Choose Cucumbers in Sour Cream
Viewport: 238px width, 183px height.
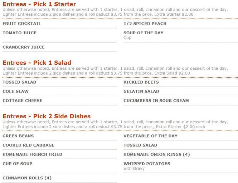(156, 101)
